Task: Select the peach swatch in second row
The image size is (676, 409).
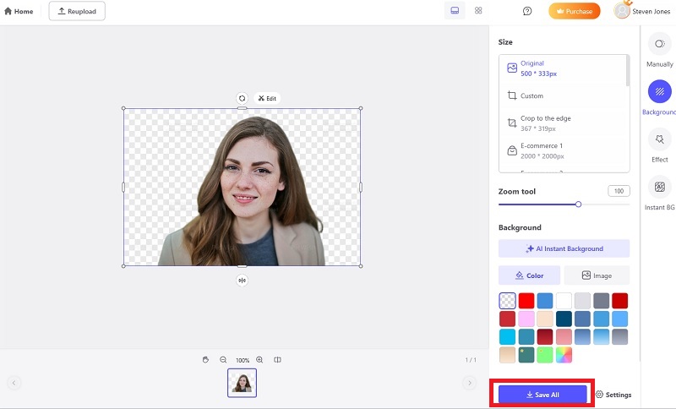Action: coord(545,319)
